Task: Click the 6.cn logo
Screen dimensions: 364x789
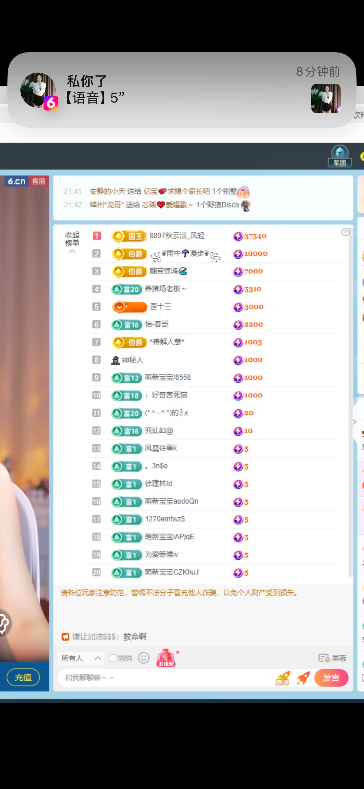Action: tap(17, 181)
